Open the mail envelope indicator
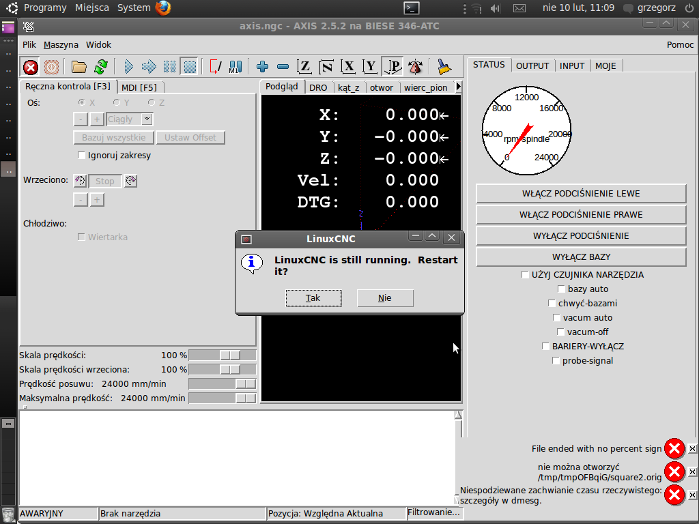This screenshot has height=524, width=699. tap(519, 8)
